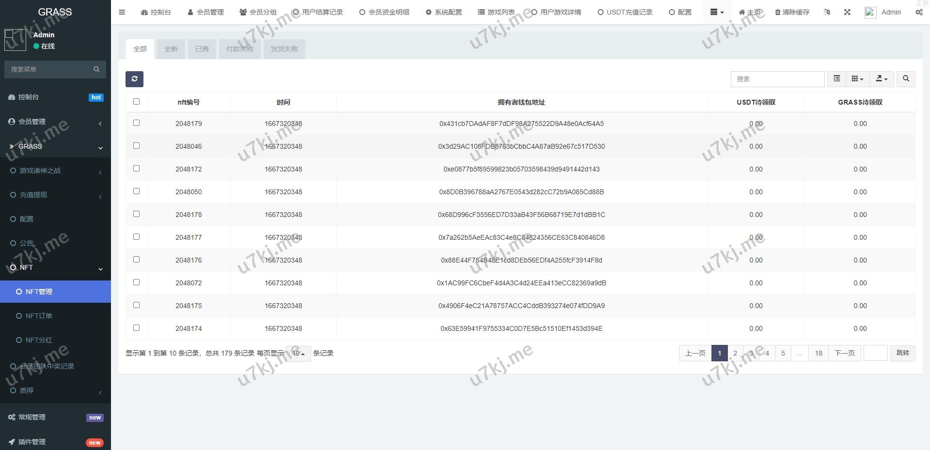Toggle the table card view icon
The height and width of the screenshot is (450, 930).
tap(836, 78)
